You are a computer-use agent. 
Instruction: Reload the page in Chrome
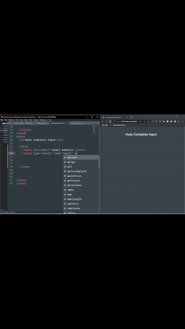[x=110, y=121]
